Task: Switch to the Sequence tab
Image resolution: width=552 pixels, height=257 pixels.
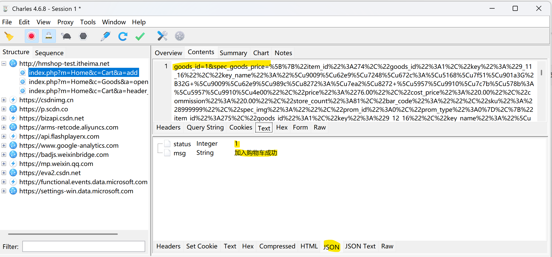Action: click(49, 53)
